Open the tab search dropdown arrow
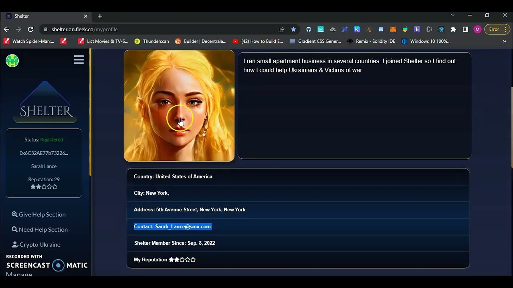This screenshot has height=288, width=513. tap(452, 15)
